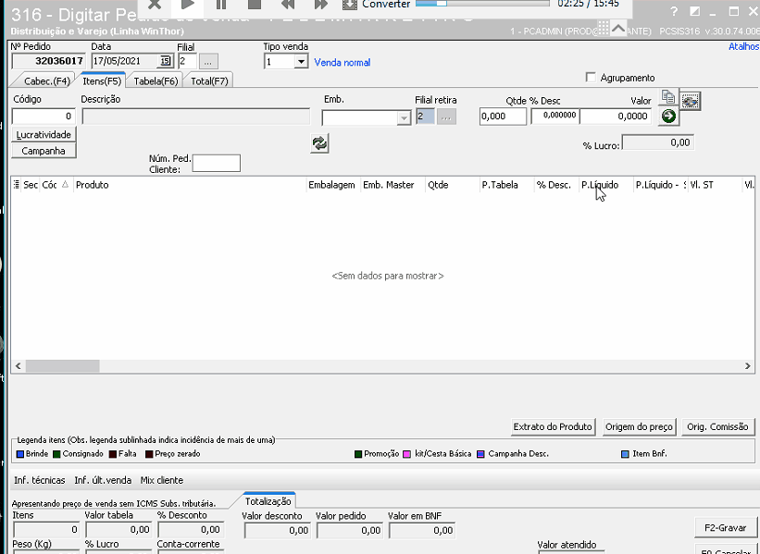Viewport: 760px width, 554px height.
Task: Open the Emb. combo box dropdown
Action: tap(404, 117)
